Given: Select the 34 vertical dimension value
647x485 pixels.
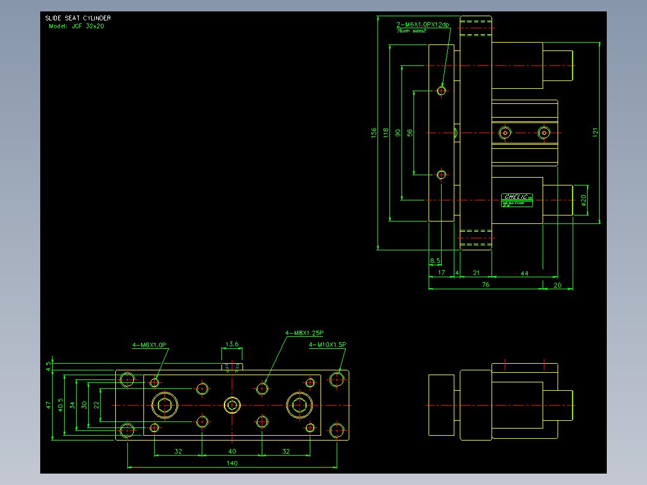Looking at the screenshot, I should tap(72, 405).
